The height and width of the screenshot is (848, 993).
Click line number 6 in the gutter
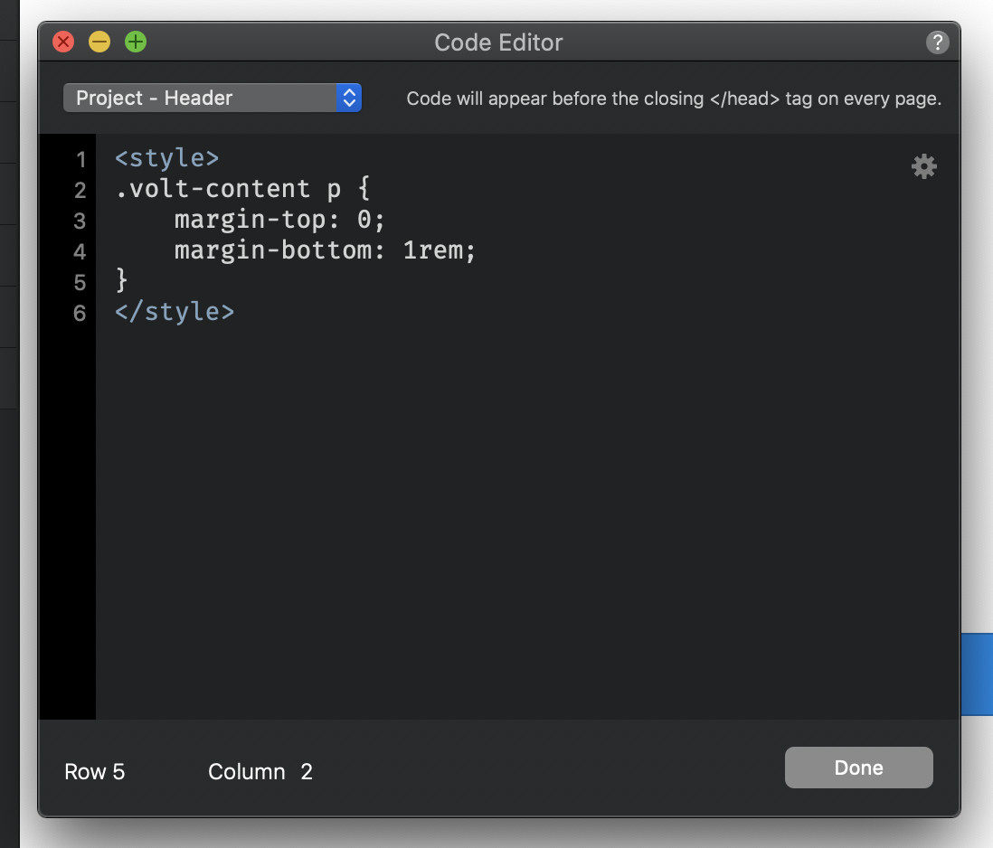pyautogui.click(x=80, y=314)
